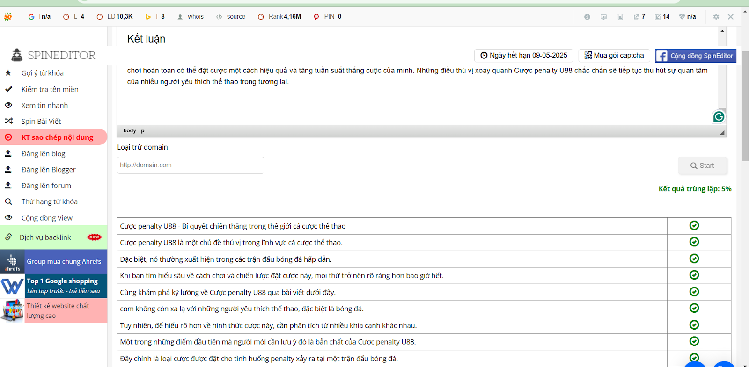Screen dimensions: 749x367
Task: Open whois link in toolbar
Action: pos(191,17)
